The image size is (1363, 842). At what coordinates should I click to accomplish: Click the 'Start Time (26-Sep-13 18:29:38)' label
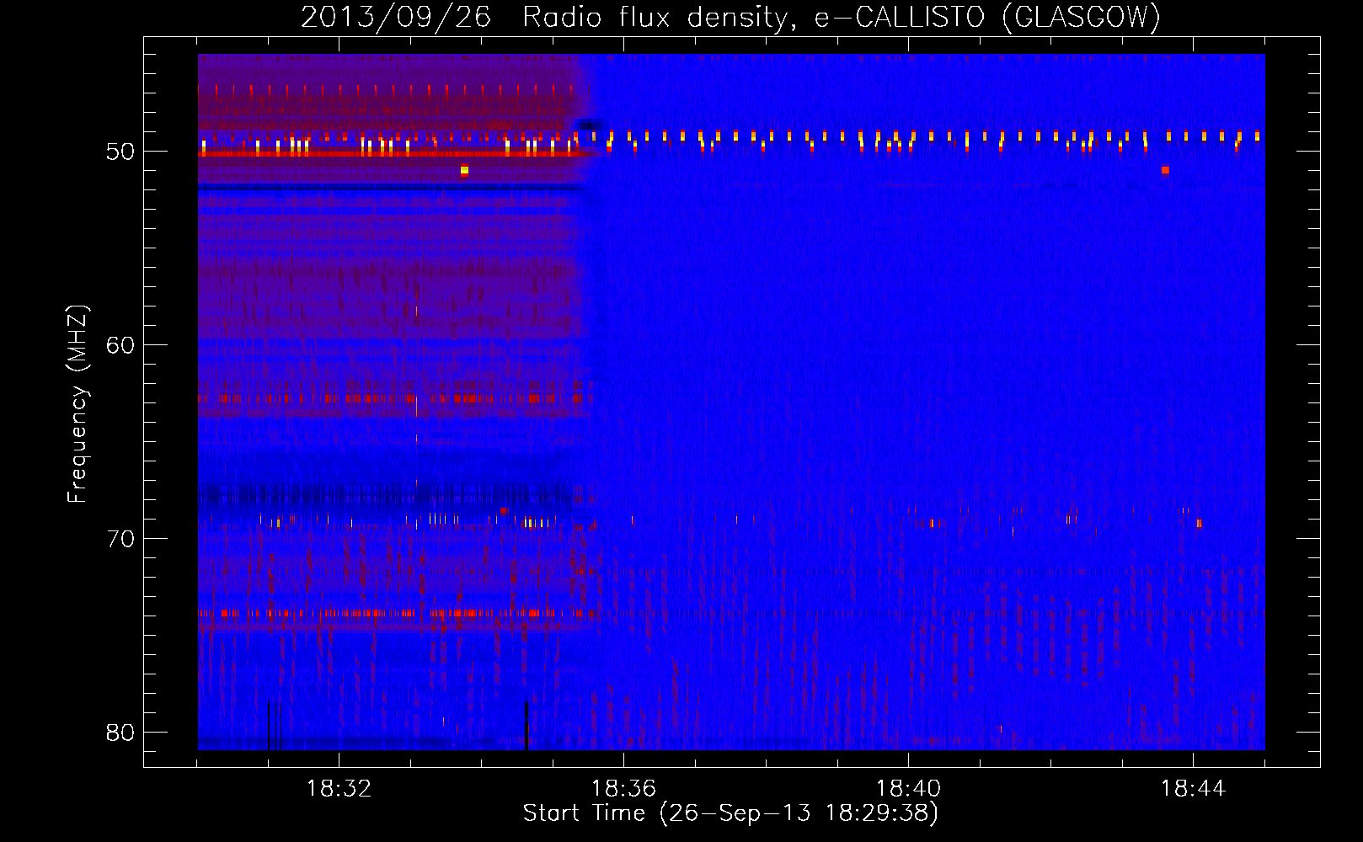tap(730, 813)
